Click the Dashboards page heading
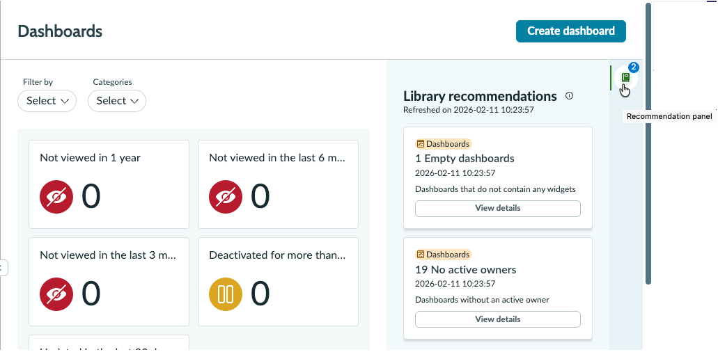 pyautogui.click(x=60, y=31)
